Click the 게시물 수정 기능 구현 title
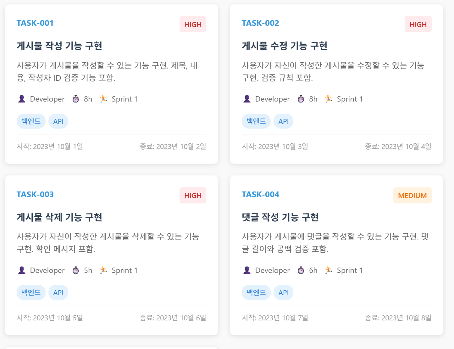 tap(285, 46)
